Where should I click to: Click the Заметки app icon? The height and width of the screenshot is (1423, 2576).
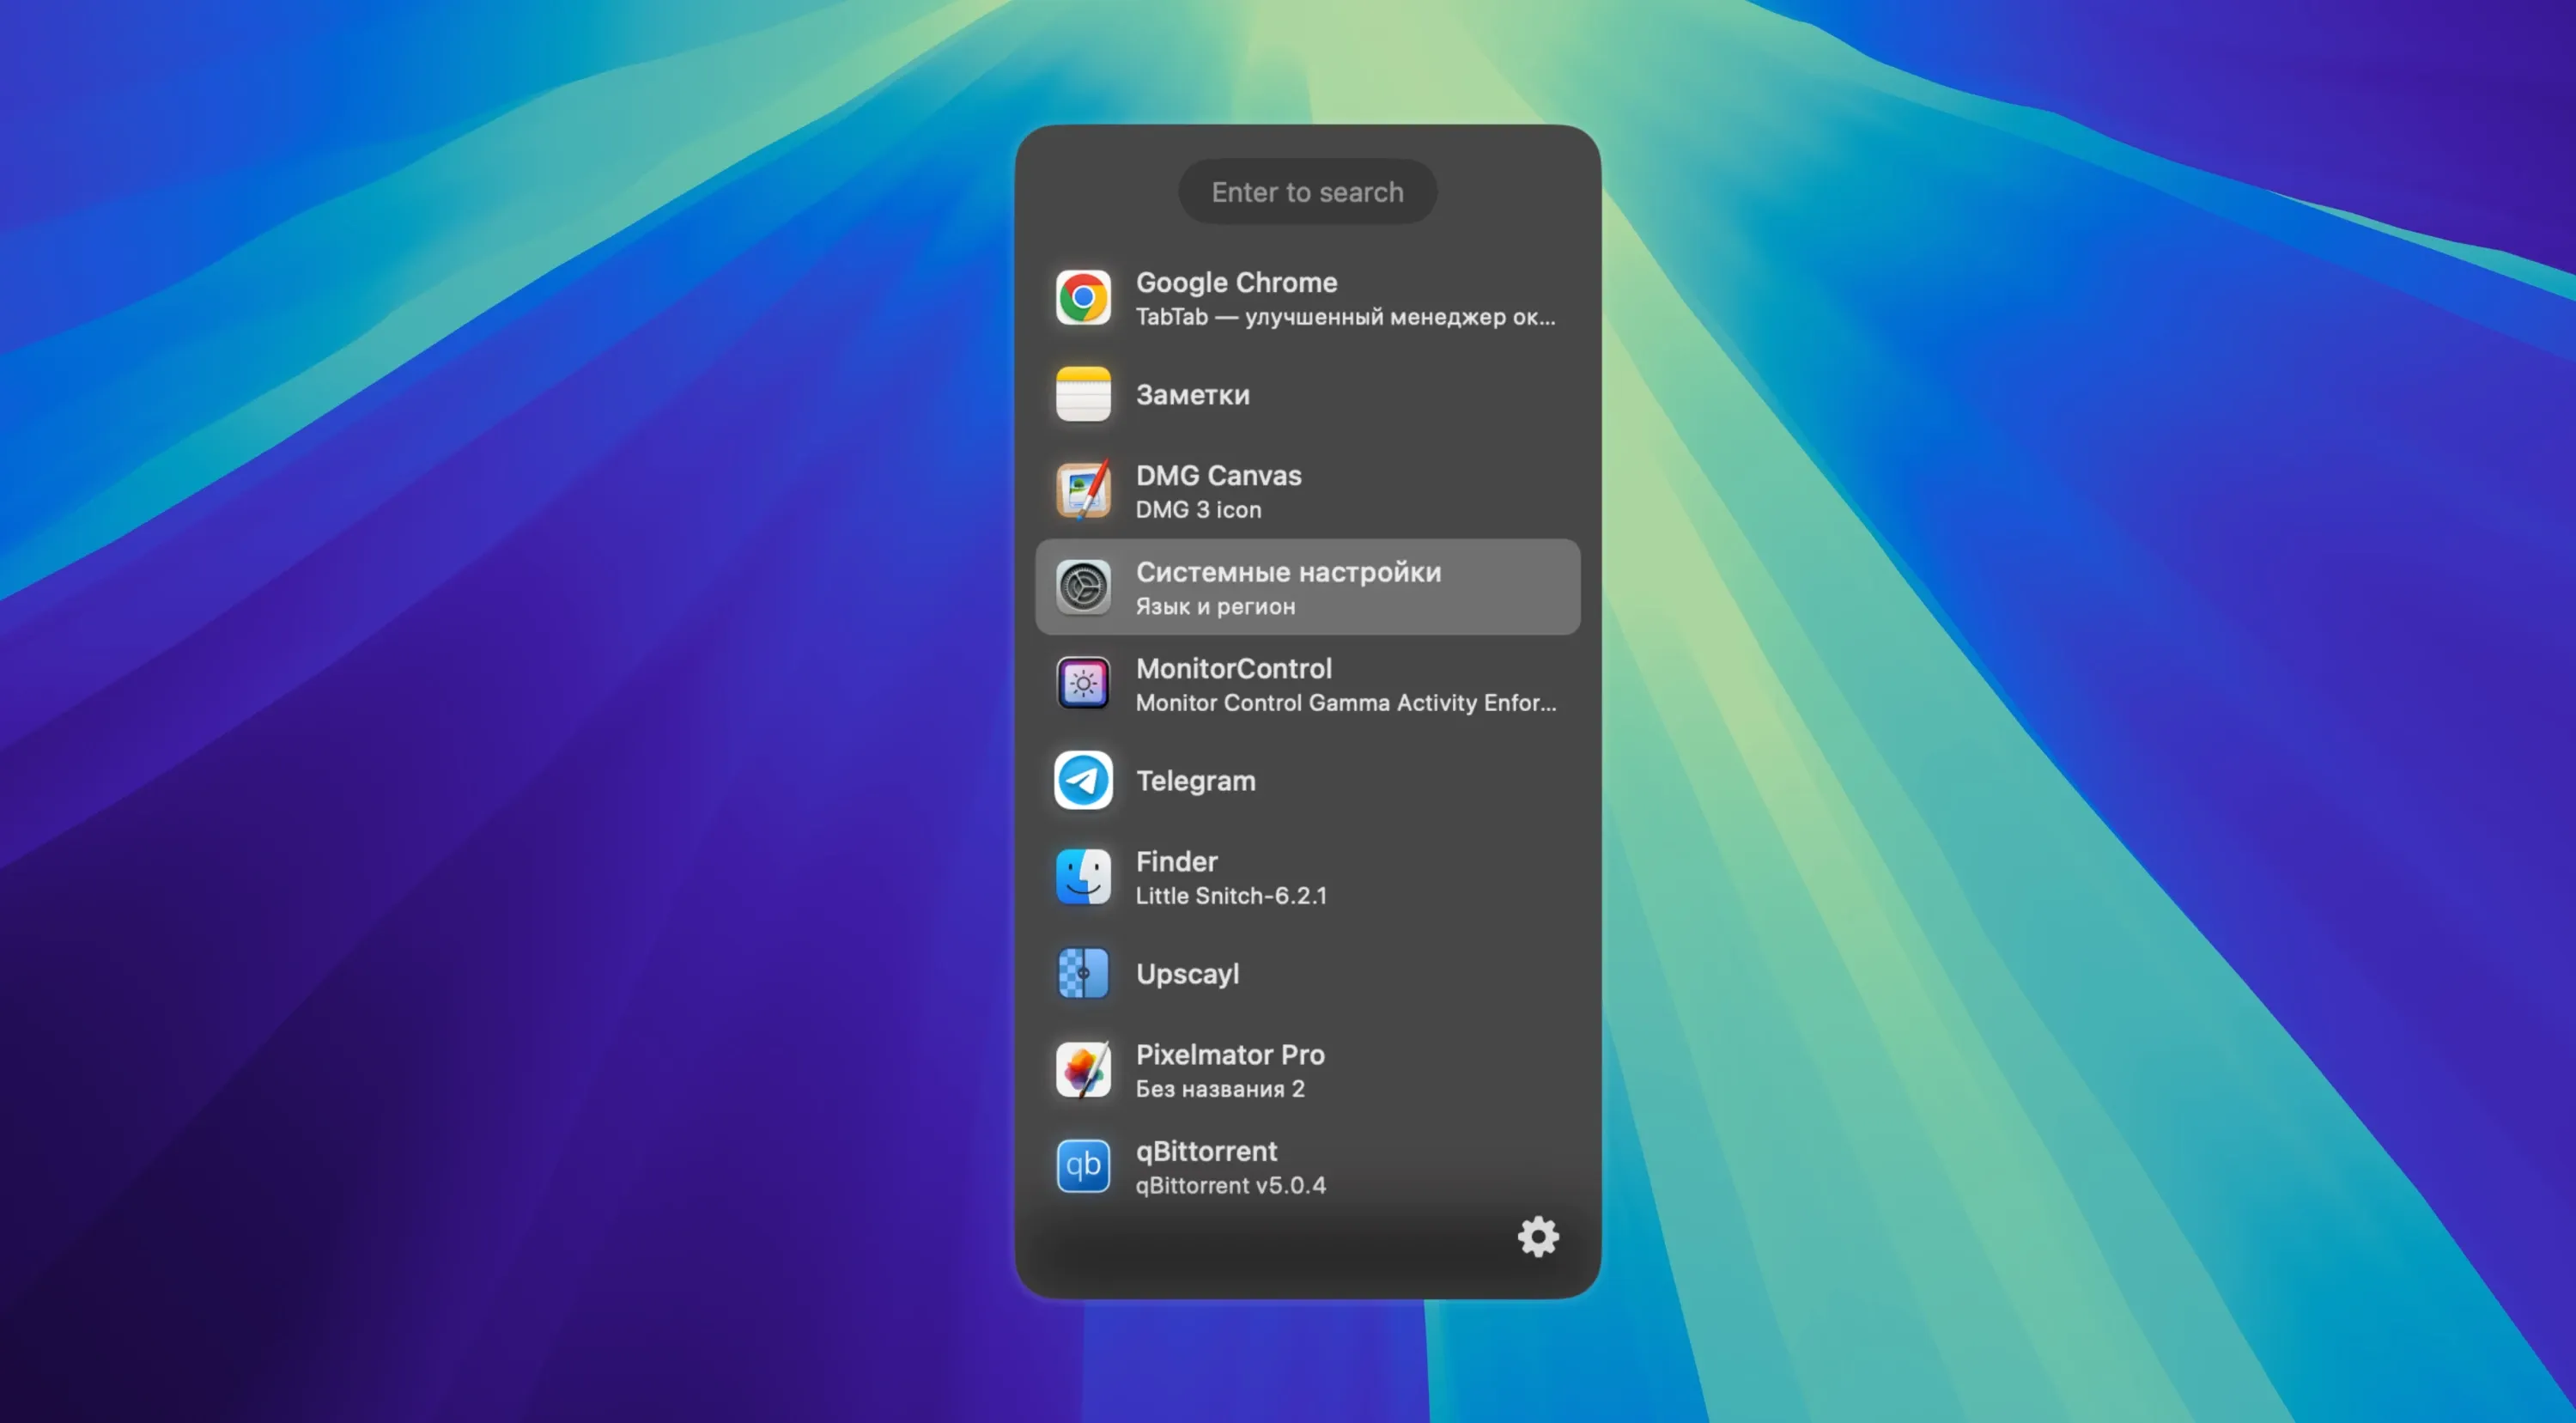(1083, 394)
